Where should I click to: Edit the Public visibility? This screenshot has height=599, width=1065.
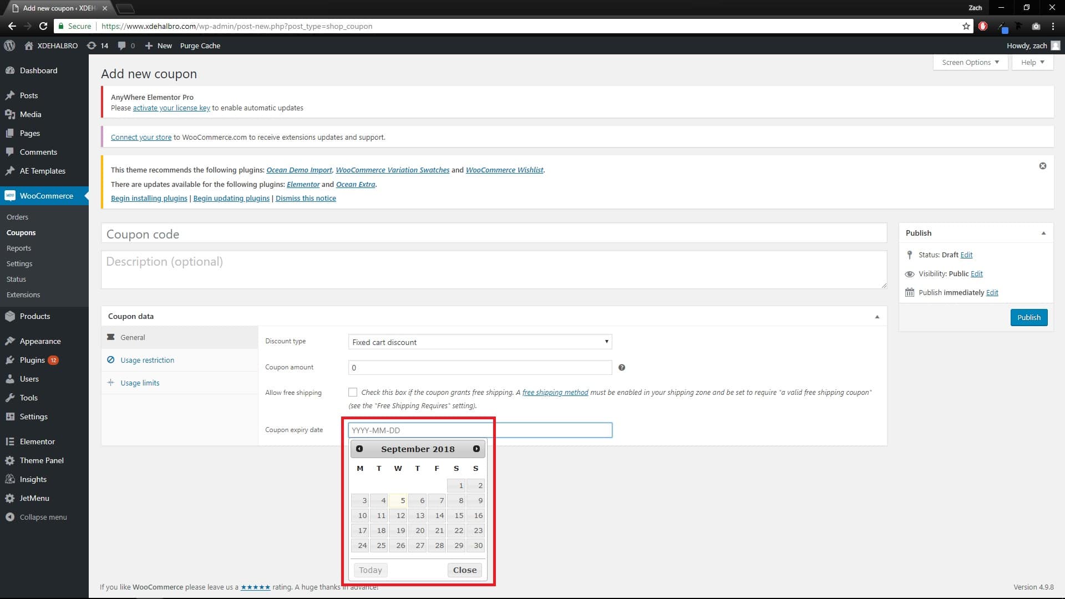point(977,273)
